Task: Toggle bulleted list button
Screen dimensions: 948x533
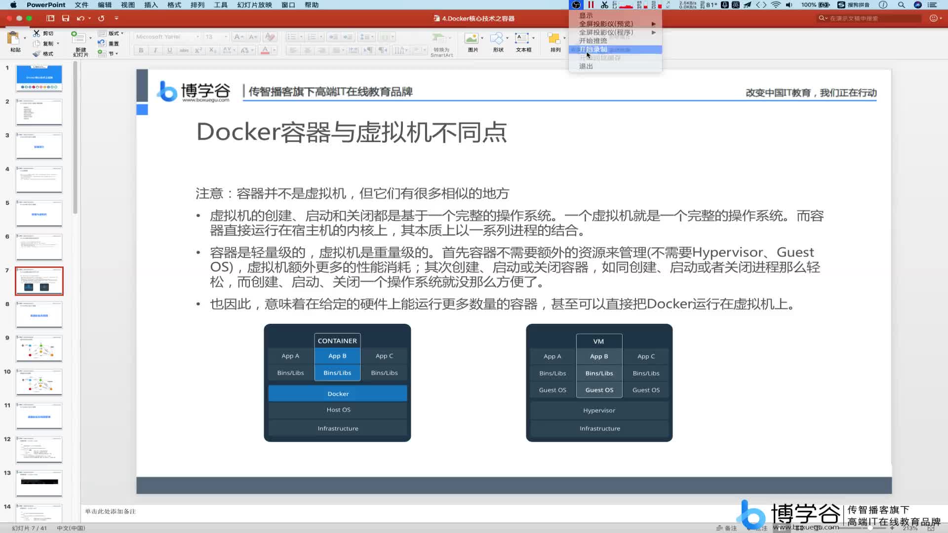Action: tap(292, 37)
